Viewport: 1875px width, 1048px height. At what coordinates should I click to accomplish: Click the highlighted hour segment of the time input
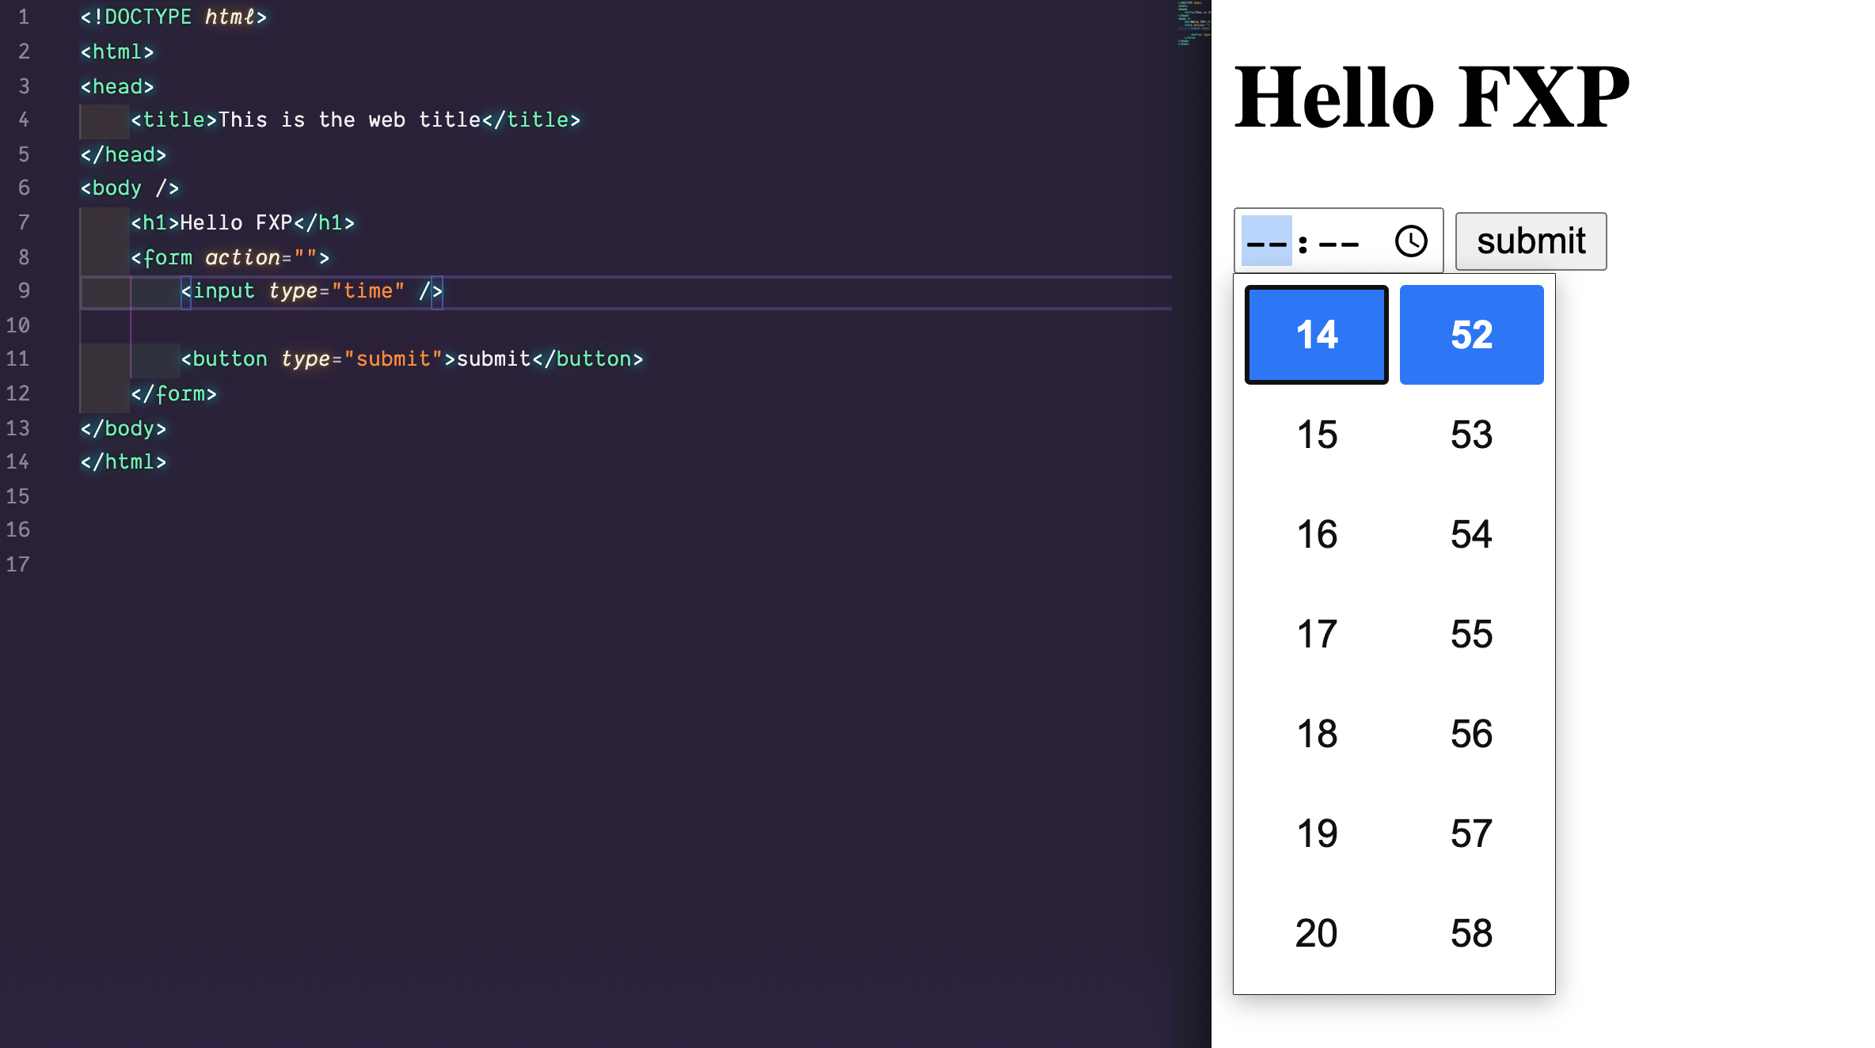tap(1265, 241)
